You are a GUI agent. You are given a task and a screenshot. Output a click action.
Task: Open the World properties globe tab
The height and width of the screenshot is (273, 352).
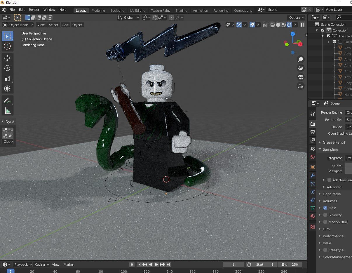(x=312, y=157)
